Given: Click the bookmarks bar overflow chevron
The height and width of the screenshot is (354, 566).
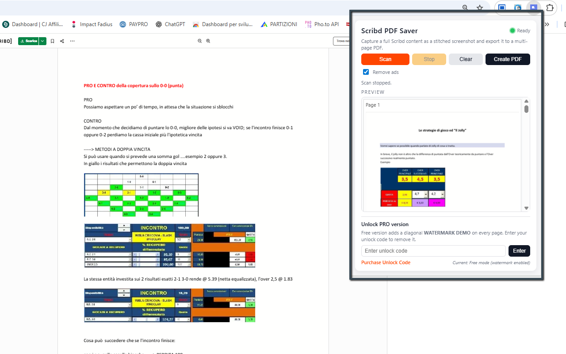Looking at the screenshot, I should point(547,24).
